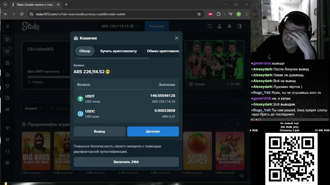The height and width of the screenshot is (185, 330).
Task: Click Включить 2ФА button
Action: (126, 162)
